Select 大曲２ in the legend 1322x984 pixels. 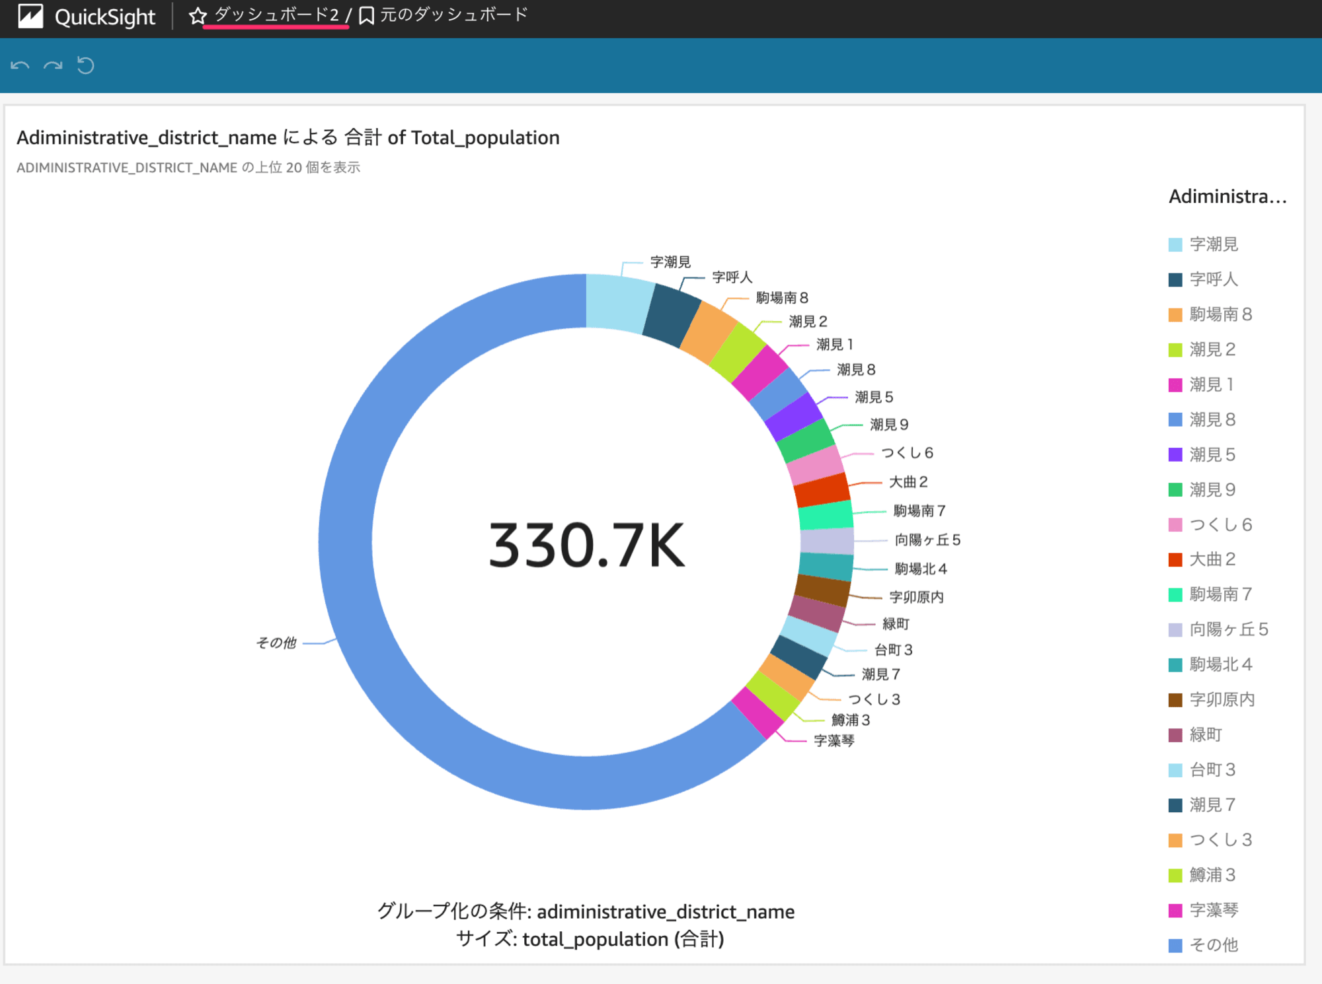click(x=1202, y=559)
